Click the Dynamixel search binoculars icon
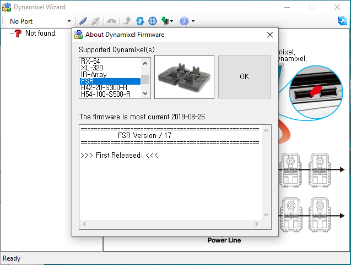The width and height of the screenshot is (351, 265). (111, 21)
